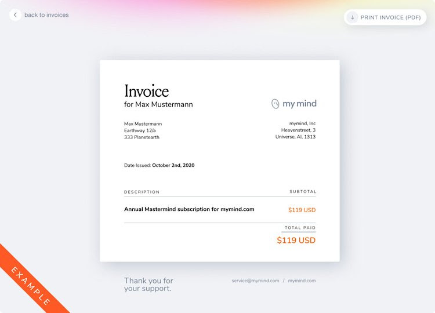
Task: Click the issue date October 2nd, 2020
Action: [173, 166]
